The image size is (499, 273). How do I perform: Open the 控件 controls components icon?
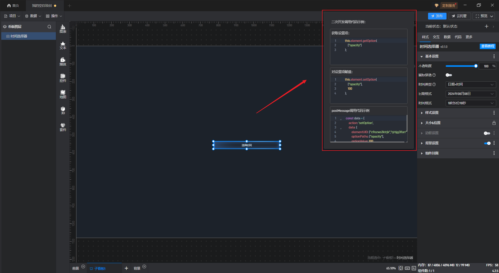pyautogui.click(x=63, y=78)
